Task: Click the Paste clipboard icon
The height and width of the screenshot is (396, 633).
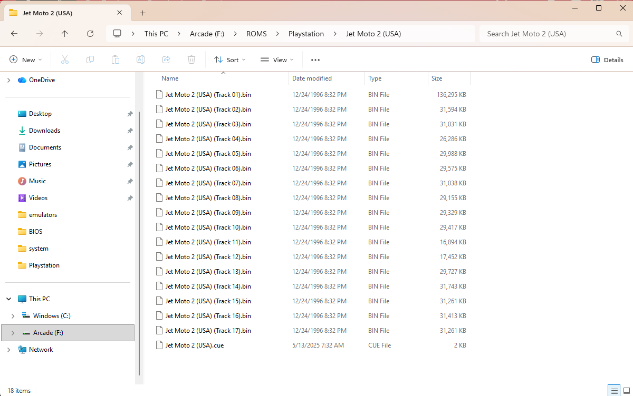Action: tap(116, 60)
